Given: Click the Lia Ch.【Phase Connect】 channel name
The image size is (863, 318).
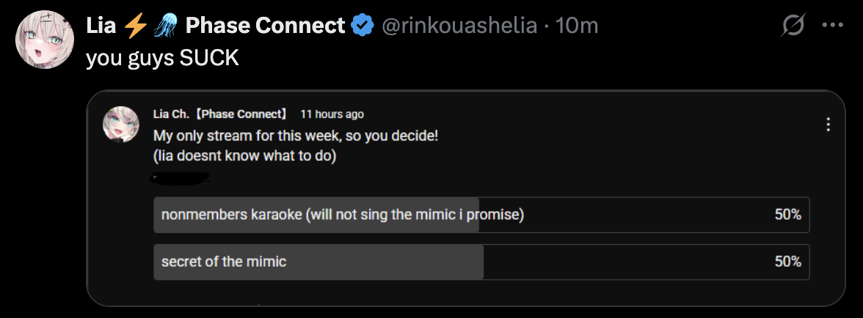Looking at the screenshot, I should pyautogui.click(x=221, y=114).
